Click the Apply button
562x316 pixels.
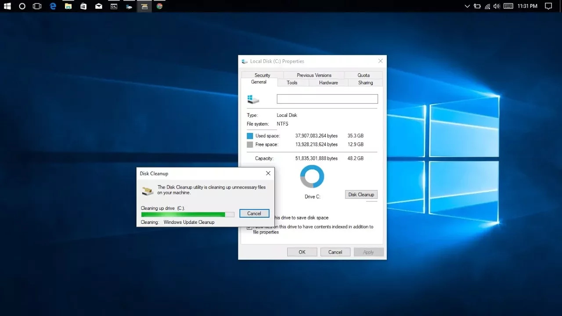[368, 252]
